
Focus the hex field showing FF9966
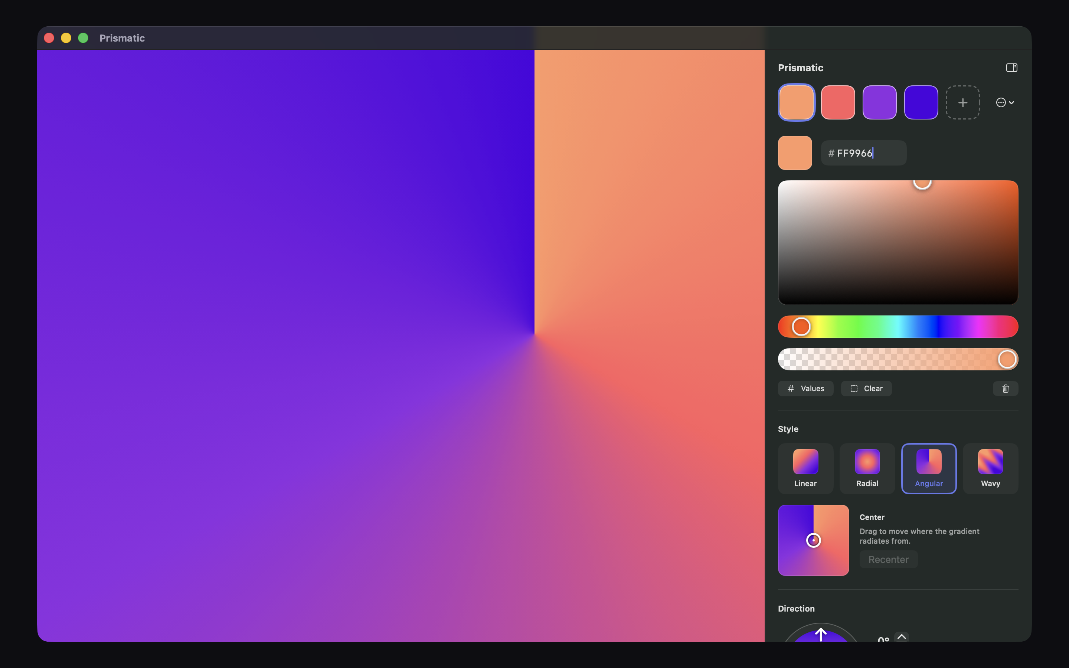864,153
